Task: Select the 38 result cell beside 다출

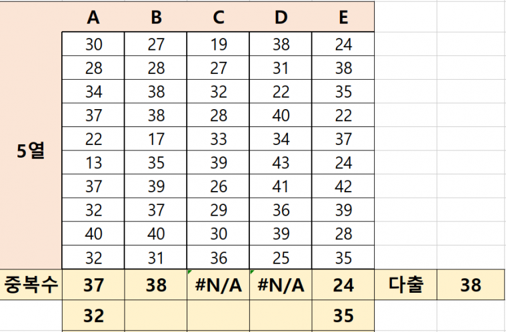Action: pyautogui.click(x=471, y=285)
